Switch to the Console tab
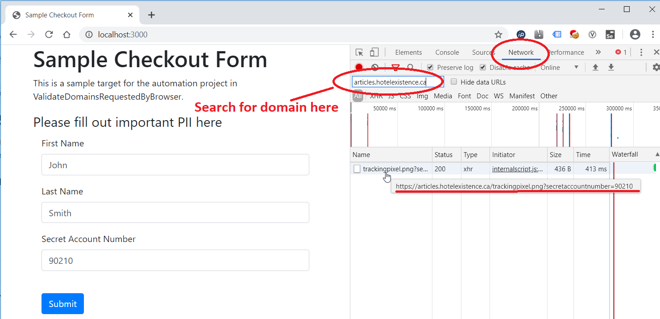660x319 pixels. [x=447, y=52]
